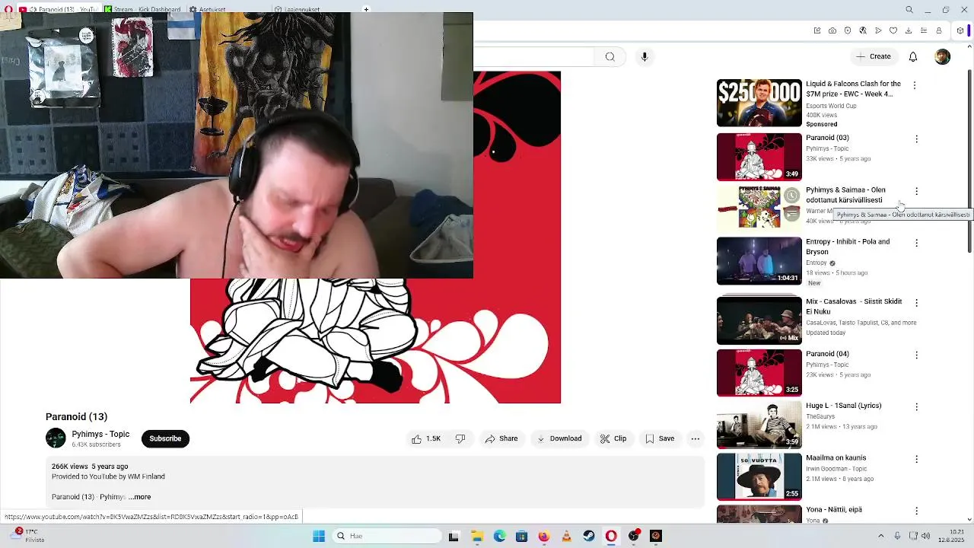Open the Liquid & Falcons sponsored video thumbnail
This screenshot has height=548, width=974.
[x=759, y=103]
